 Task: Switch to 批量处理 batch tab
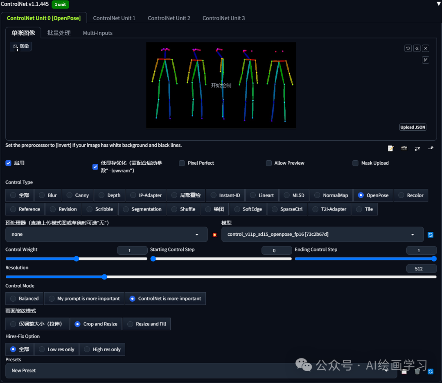pyautogui.click(x=59, y=33)
